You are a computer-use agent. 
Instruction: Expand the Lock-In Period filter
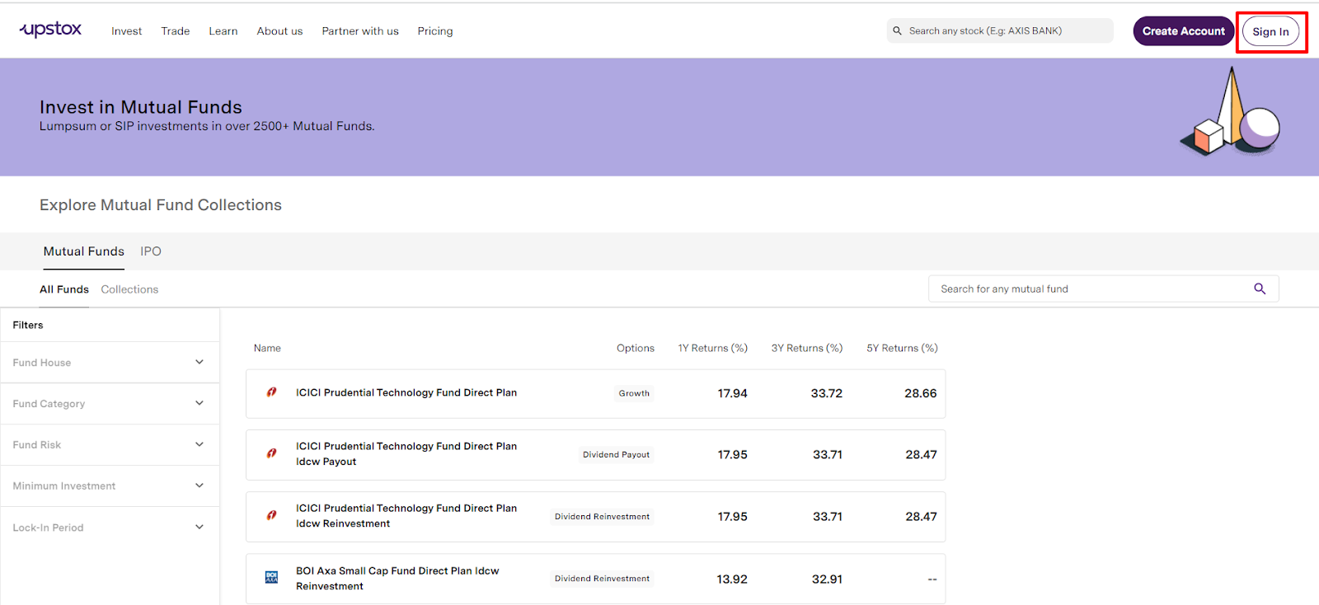coord(110,528)
